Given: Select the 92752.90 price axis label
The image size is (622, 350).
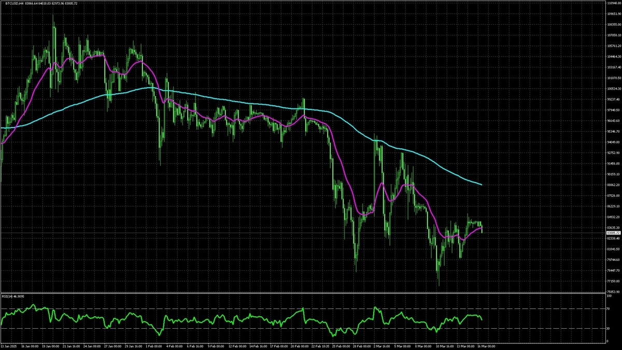Looking at the screenshot, I should [613, 152].
